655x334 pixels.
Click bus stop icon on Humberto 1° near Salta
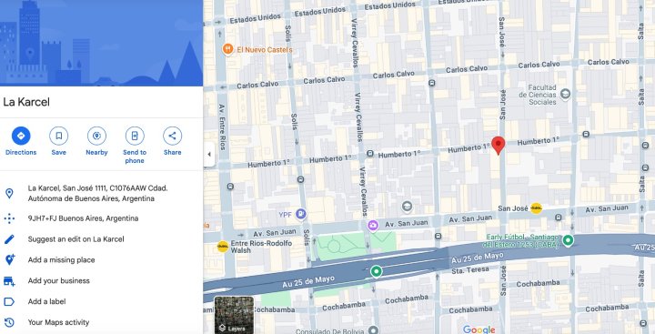point(586,134)
